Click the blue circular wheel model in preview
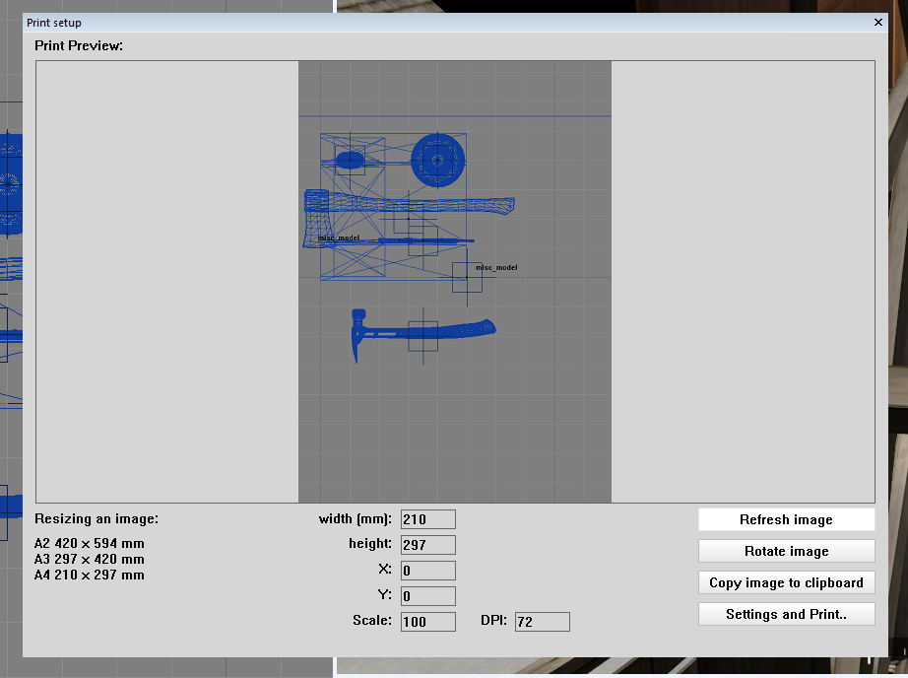This screenshot has height=678, width=908. (x=437, y=159)
